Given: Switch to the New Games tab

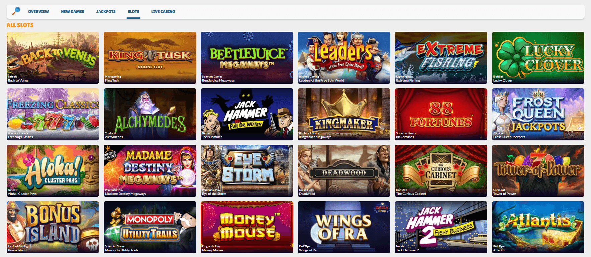Looking at the screenshot, I should [73, 11].
